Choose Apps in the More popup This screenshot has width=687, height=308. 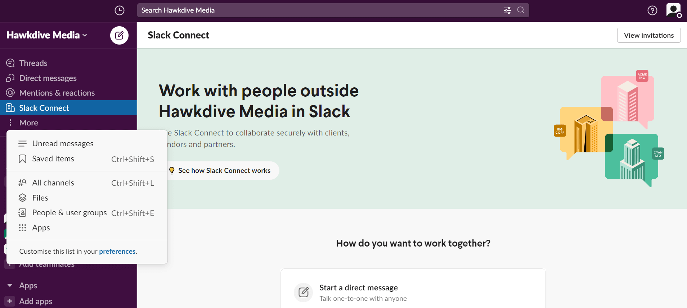coord(87,228)
